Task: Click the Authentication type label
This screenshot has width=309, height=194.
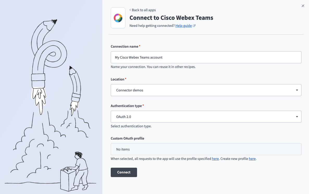Action: pyautogui.click(x=126, y=106)
